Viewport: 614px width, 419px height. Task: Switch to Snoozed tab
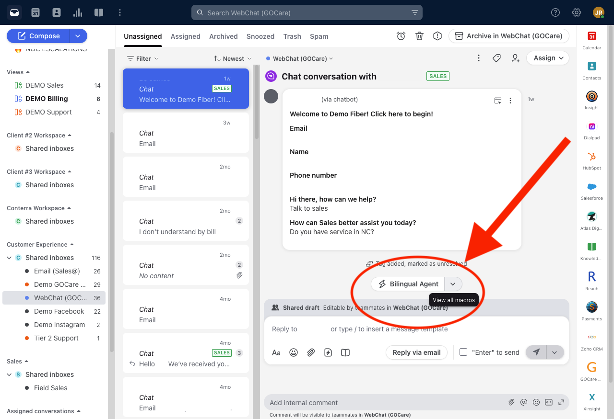[x=260, y=36]
